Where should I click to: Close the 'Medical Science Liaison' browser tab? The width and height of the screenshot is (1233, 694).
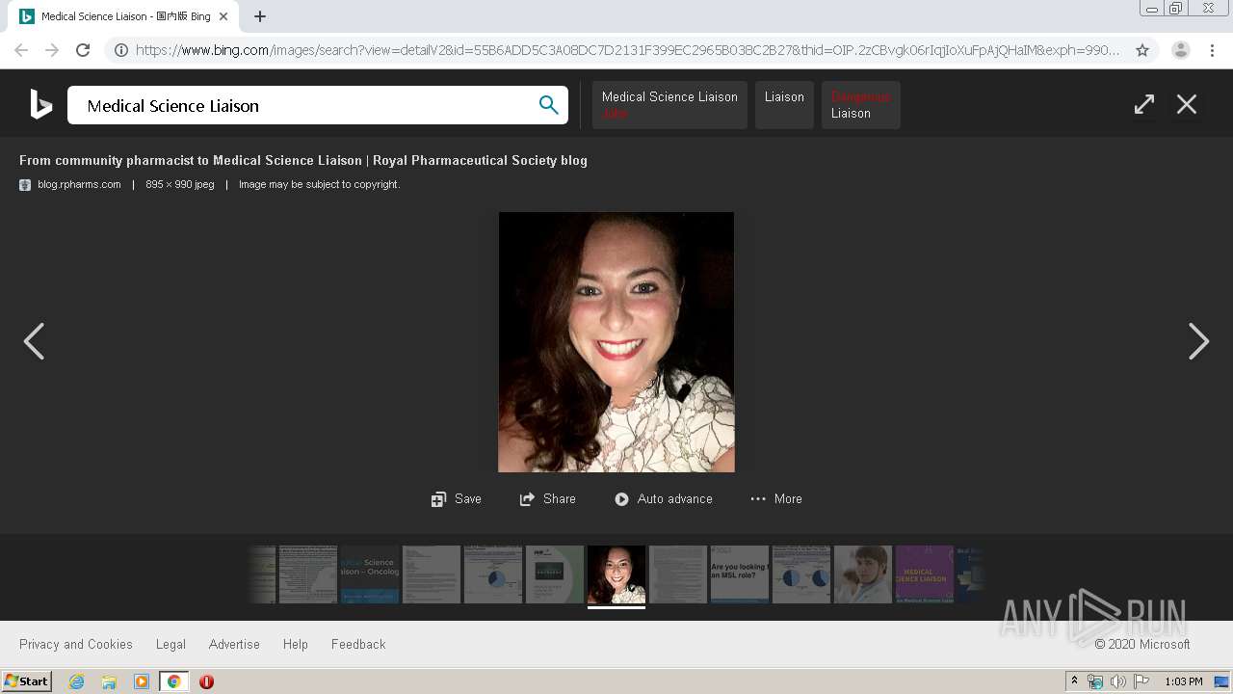point(223,16)
